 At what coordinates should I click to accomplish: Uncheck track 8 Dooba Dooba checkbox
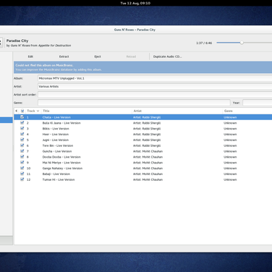point(22,157)
